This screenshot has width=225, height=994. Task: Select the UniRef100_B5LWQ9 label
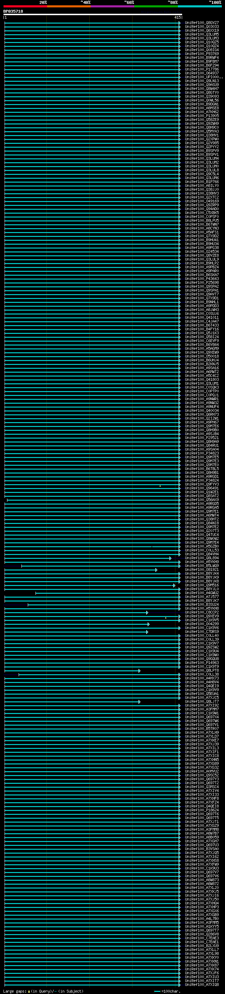click(202, 566)
